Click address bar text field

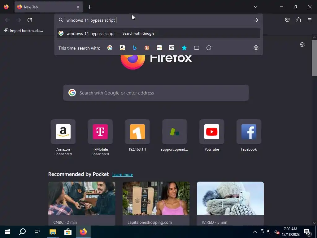(x=158, y=20)
